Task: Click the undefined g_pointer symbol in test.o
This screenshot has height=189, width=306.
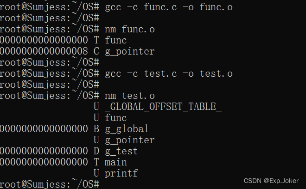Action: [x=129, y=140]
